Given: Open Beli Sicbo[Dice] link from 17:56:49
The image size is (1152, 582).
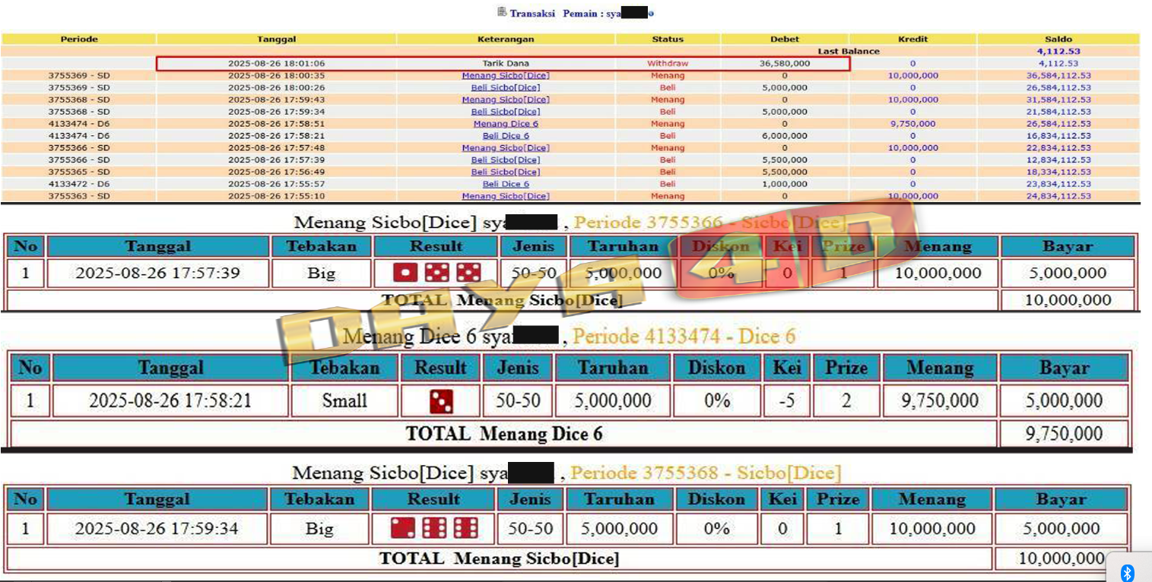Looking at the screenshot, I should coord(506,172).
